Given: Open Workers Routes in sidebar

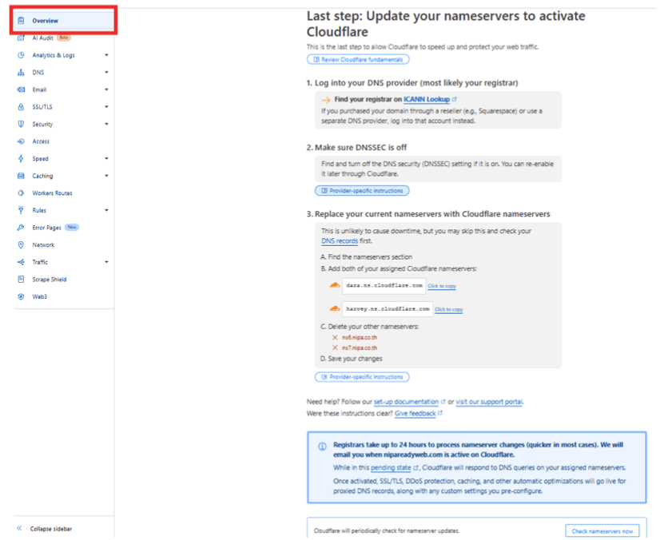Looking at the screenshot, I should click(52, 193).
